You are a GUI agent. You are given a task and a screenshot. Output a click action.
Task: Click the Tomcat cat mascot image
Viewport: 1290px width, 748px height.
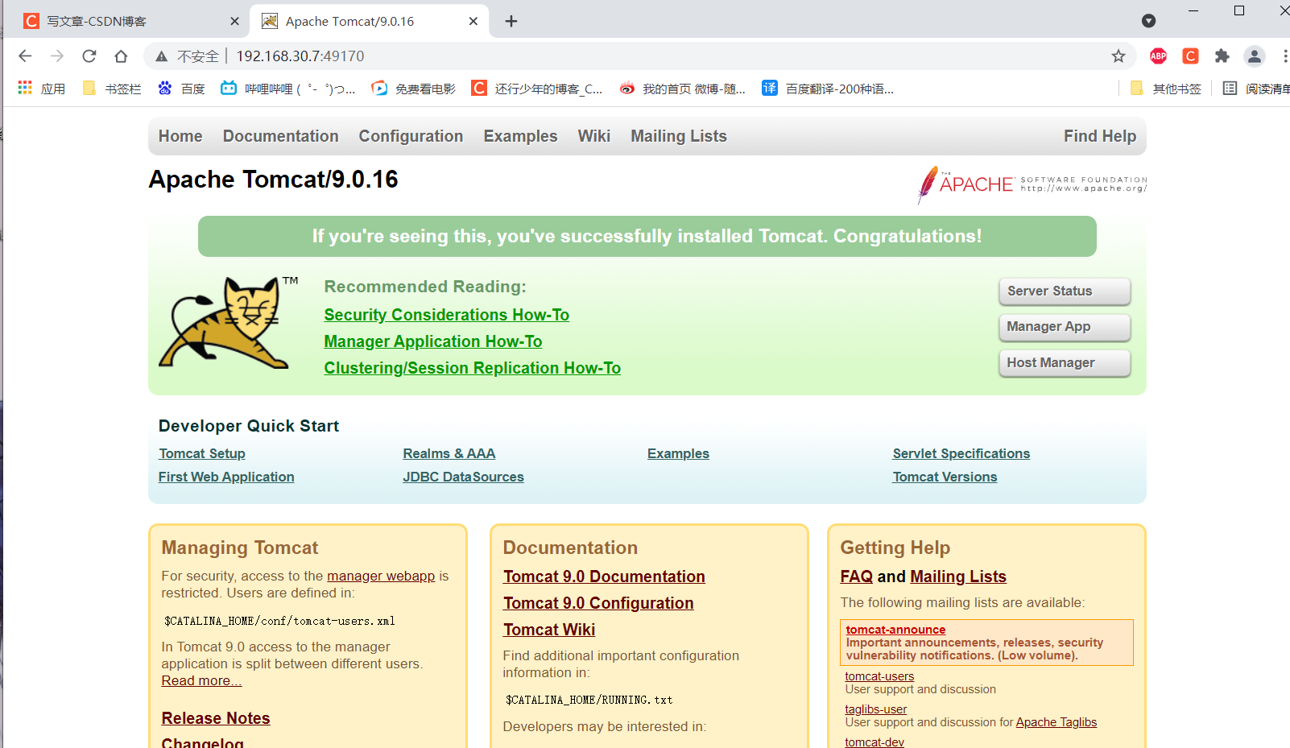pyautogui.click(x=227, y=322)
